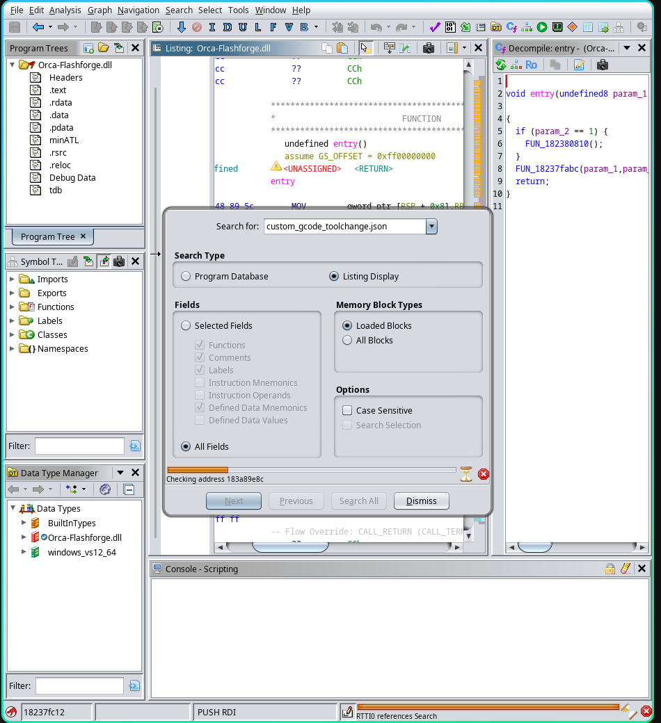
Task: Expand the Functions folder in Symbol Tree
Action: pyautogui.click(x=12, y=307)
